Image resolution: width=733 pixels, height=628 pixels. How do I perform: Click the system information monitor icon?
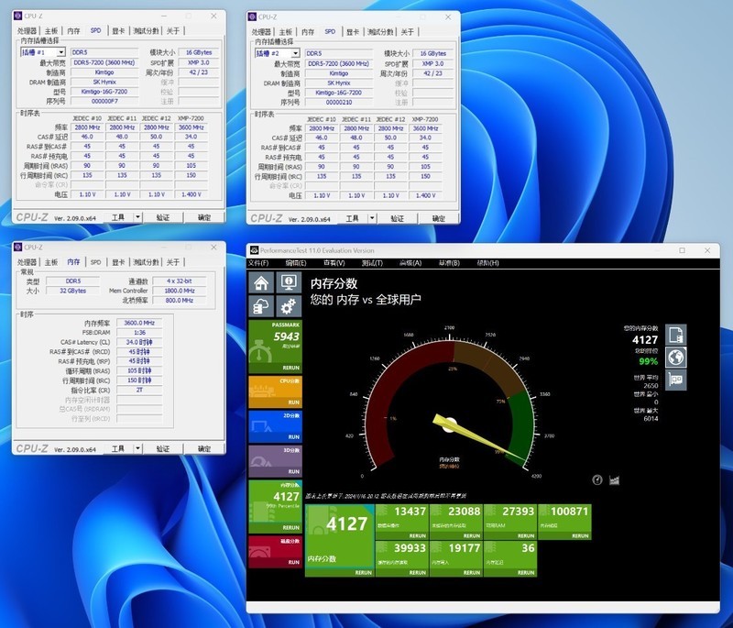click(290, 281)
